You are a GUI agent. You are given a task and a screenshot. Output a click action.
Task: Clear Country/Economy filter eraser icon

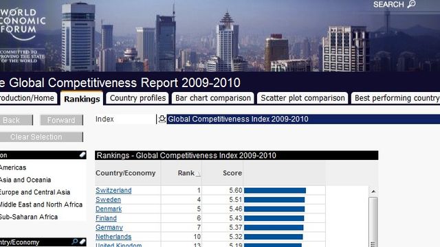tap(82, 242)
